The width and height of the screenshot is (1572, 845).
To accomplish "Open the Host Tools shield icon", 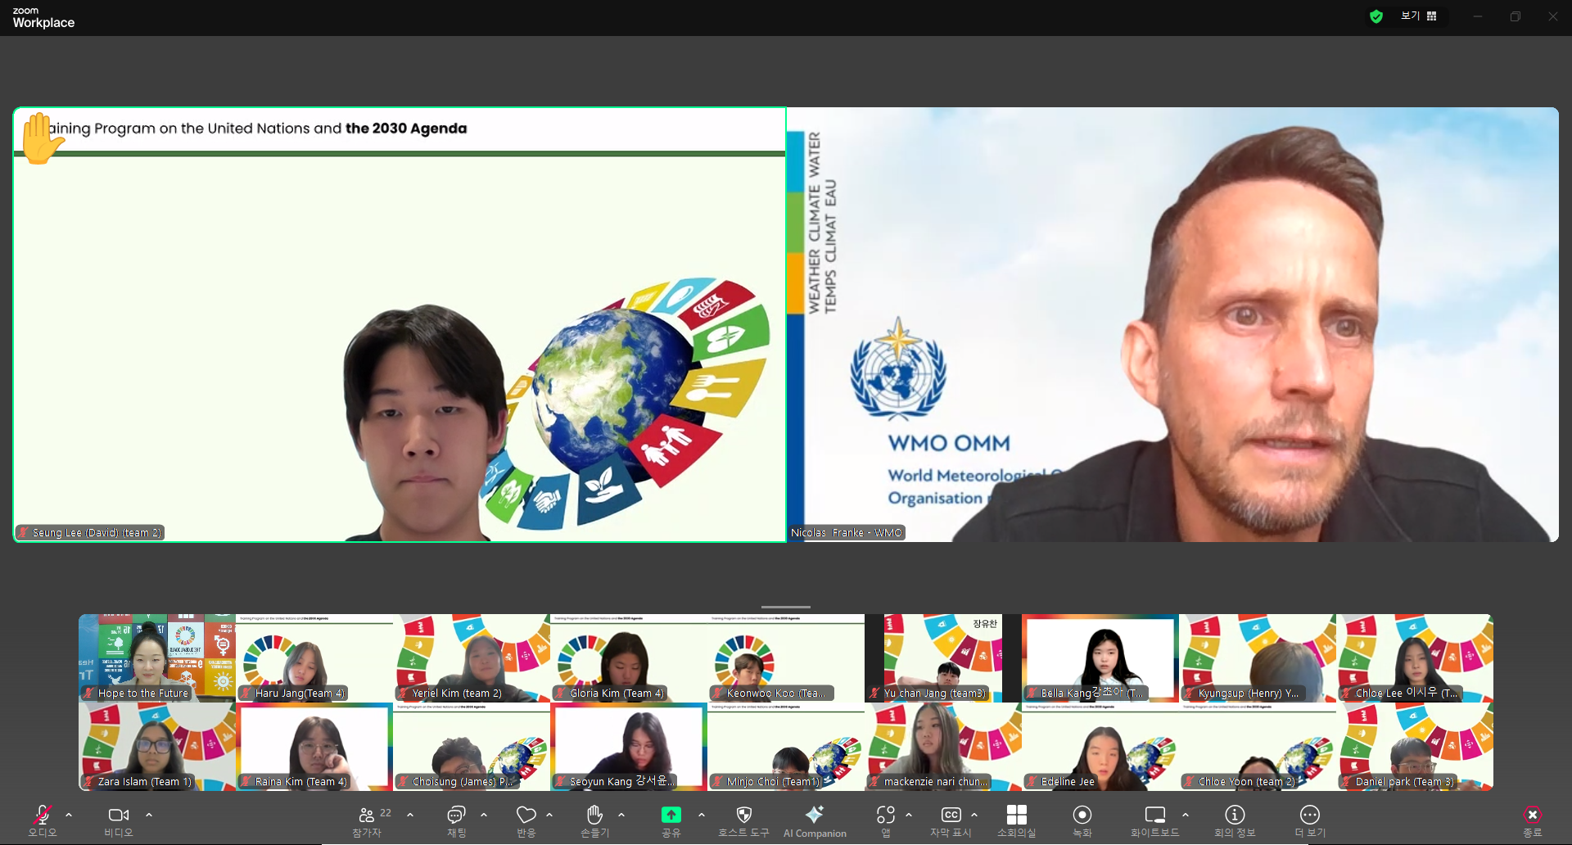I will (743, 820).
